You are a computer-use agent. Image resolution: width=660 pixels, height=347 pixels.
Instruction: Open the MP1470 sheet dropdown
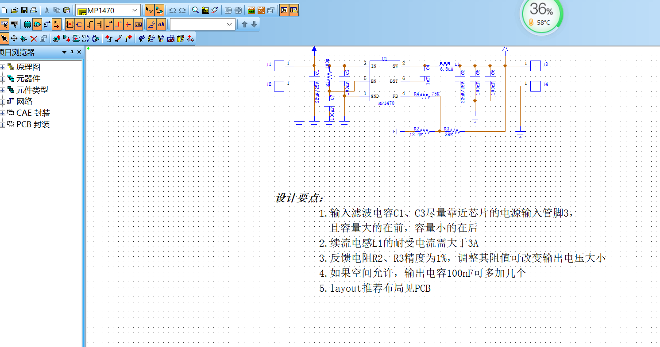(135, 10)
